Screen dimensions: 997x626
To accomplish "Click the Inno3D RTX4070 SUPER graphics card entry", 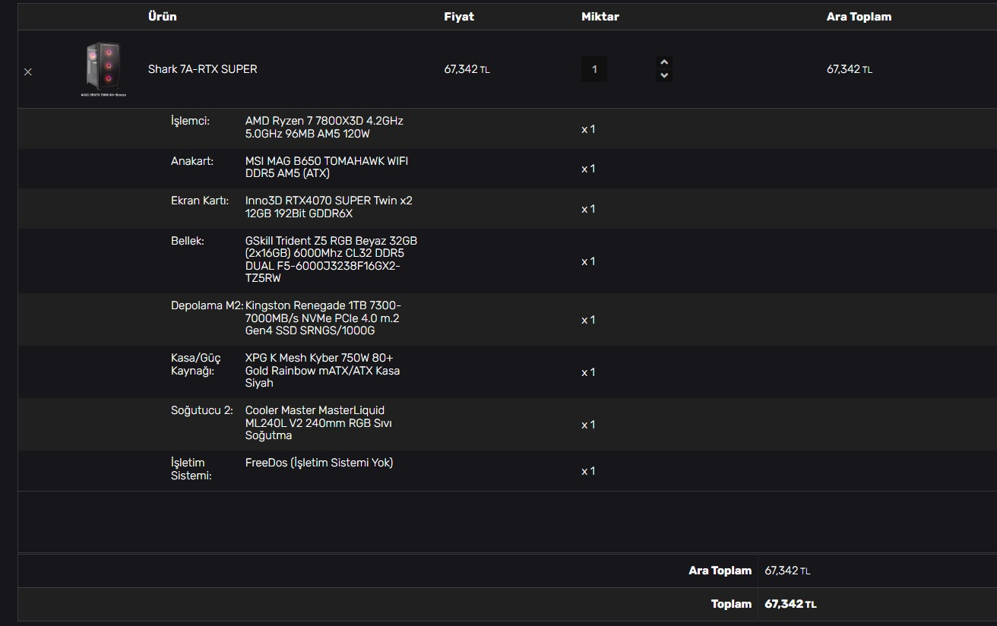I will pos(328,207).
